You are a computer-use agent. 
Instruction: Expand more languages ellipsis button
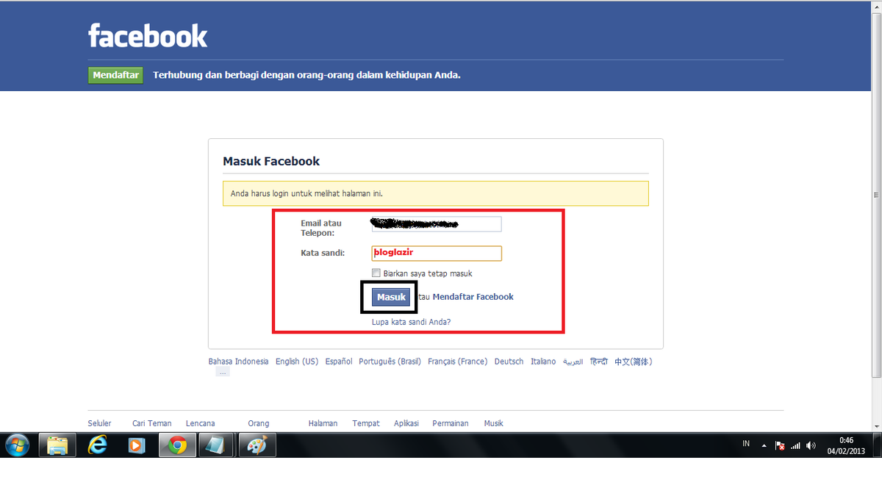[223, 373]
